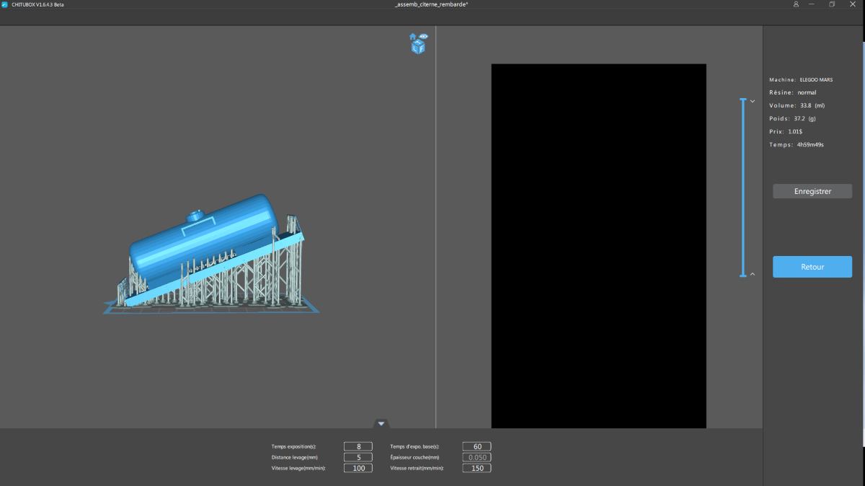
Task: Focus the Vitesse levage field
Action: pyautogui.click(x=358, y=468)
